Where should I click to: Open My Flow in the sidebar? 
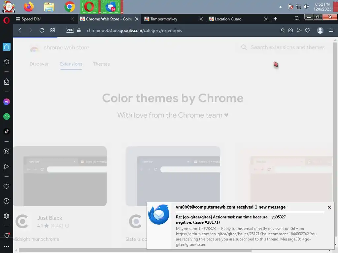(x=7, y=166)
